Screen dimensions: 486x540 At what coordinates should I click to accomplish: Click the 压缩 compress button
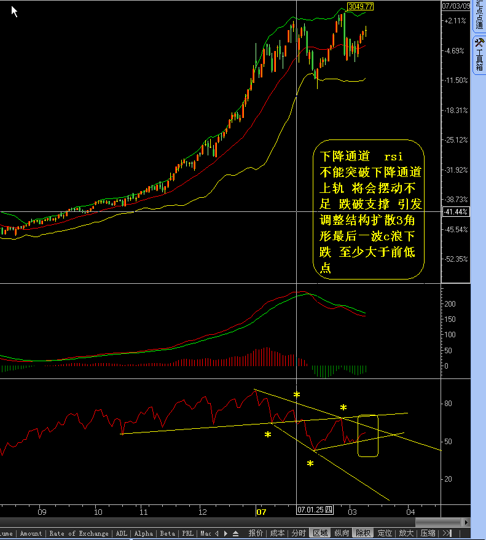tap(428, 533)
